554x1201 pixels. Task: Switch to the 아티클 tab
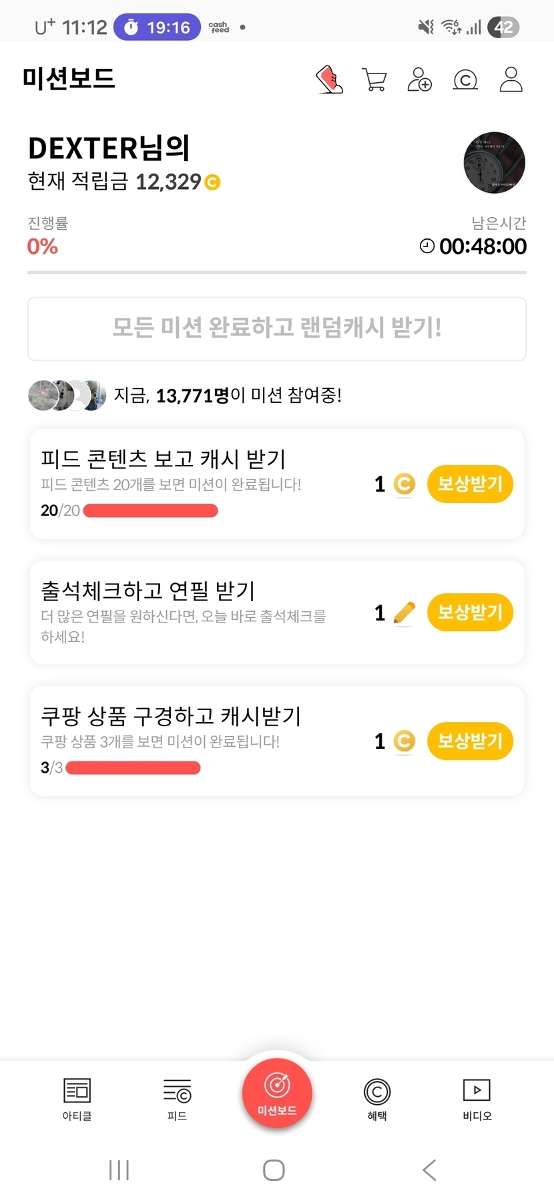[x=77, y=1099]
